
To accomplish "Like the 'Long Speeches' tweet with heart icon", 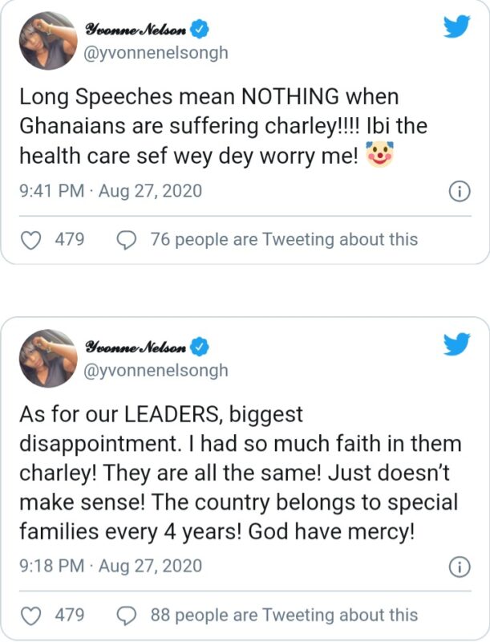I will 30,239.
